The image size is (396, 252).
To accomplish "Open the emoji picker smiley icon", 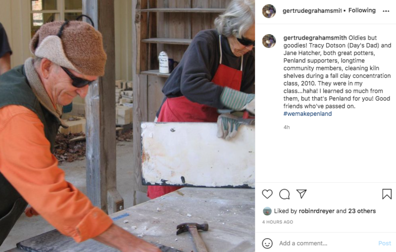I will 267,244.
